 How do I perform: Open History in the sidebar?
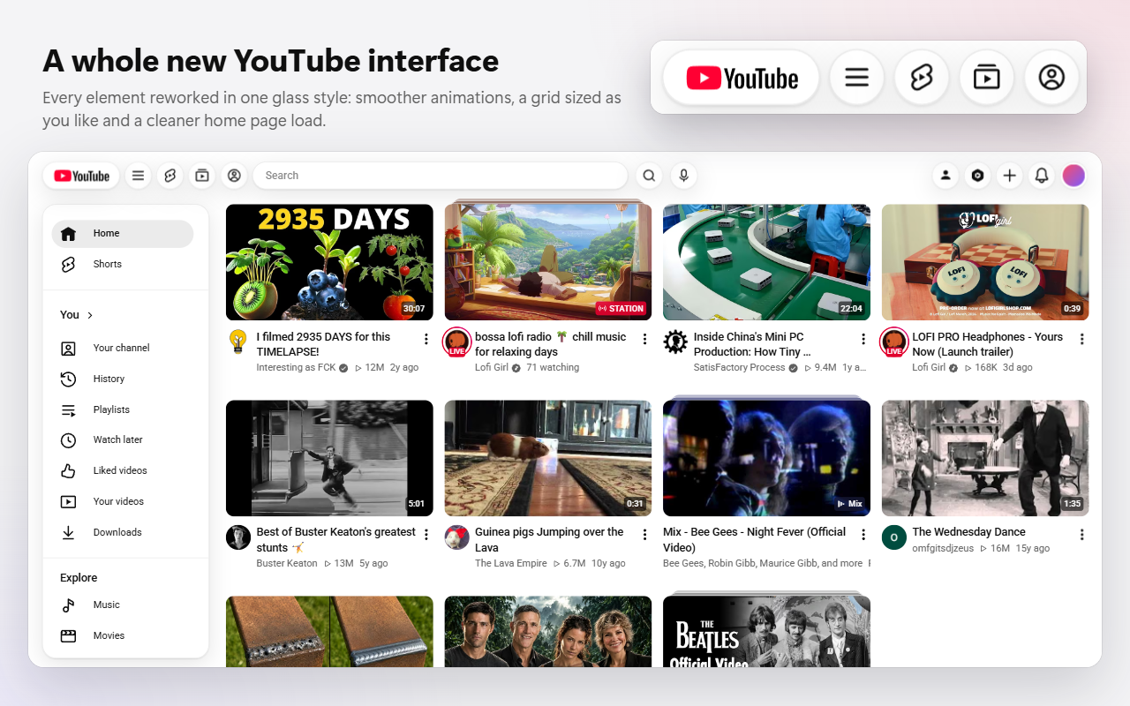(123, 379)
